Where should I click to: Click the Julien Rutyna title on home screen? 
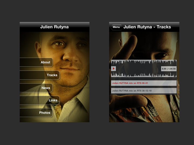[x=54, y=27]
